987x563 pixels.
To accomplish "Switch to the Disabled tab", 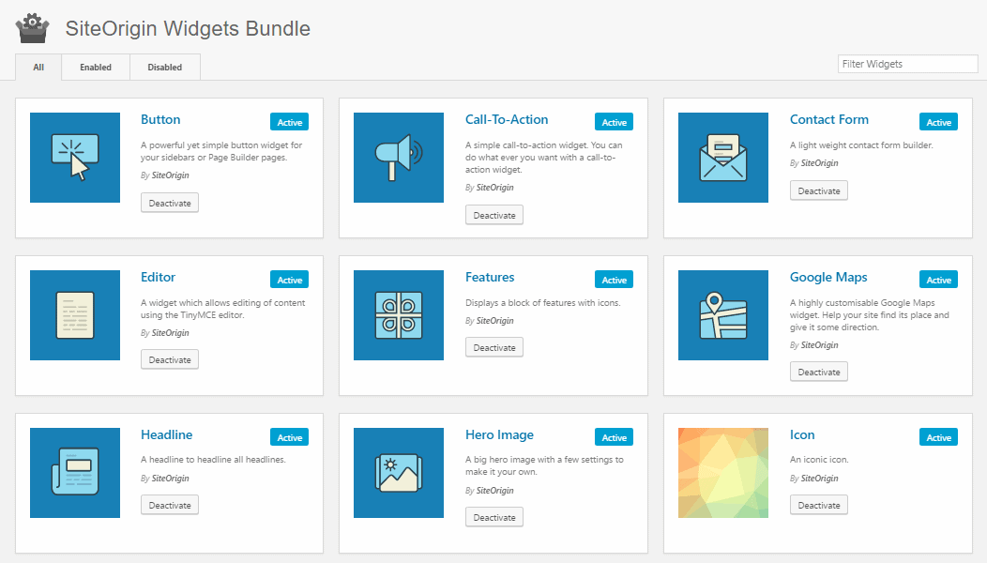I will pos(165,68).
